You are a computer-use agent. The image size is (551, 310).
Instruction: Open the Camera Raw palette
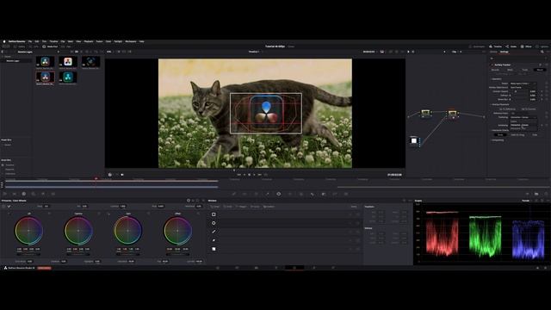point(5,194)
